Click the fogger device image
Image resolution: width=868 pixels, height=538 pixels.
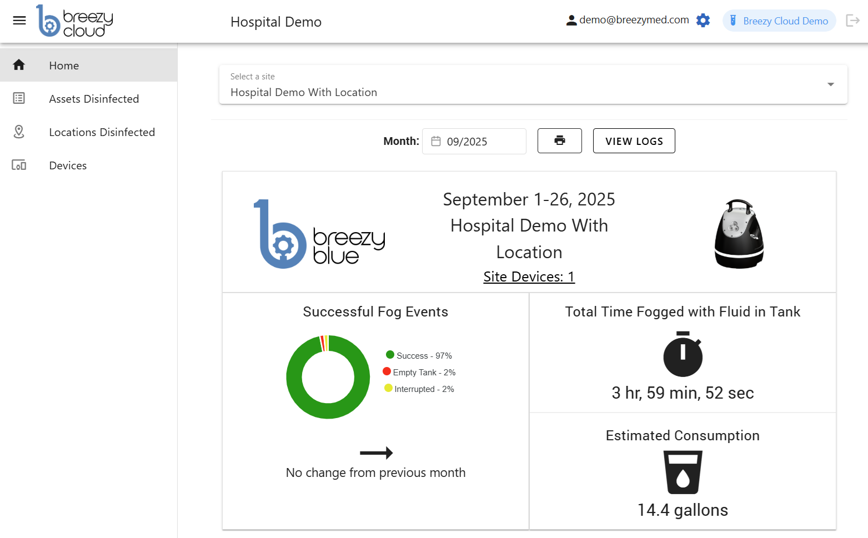(x=739, y=234)
